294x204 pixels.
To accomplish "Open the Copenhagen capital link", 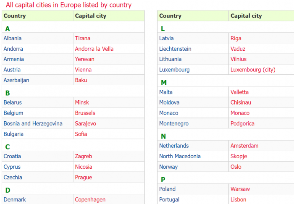I will coord(90,199).
